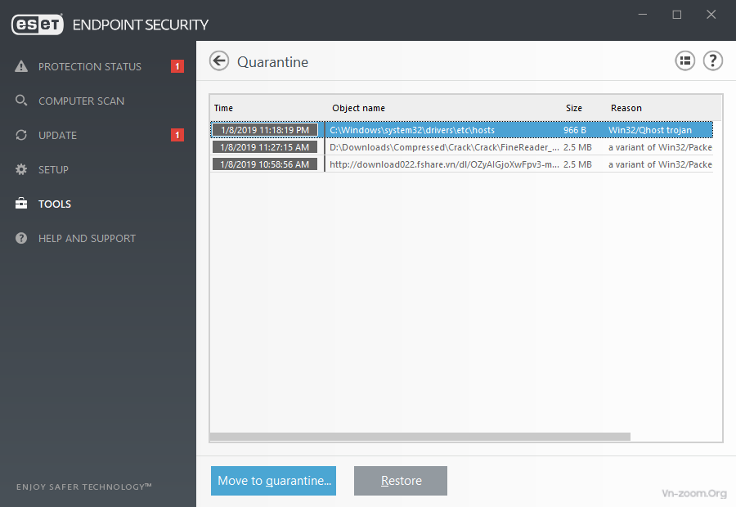Click the Help and Support icon
The width and height of the screenshot is (736, 507).
(x=21, y=239)
